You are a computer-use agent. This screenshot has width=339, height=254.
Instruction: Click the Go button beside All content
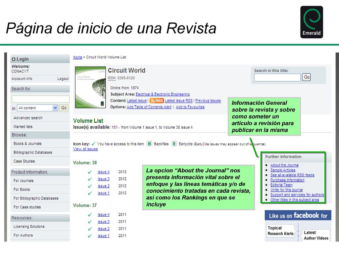click(x=64, y=108)
